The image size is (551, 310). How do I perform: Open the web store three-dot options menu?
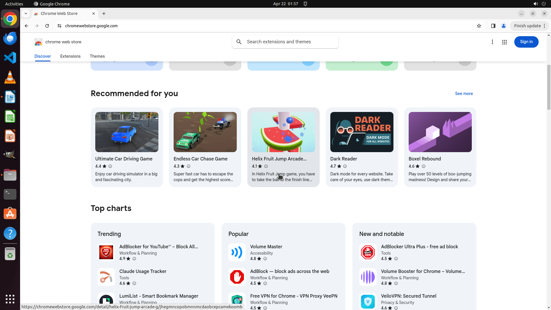pos(492,42)
